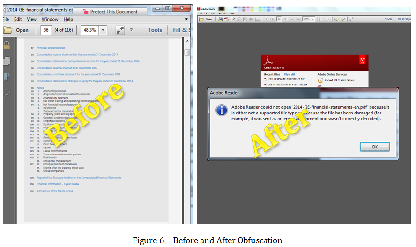Screen dimensions: 416x247
Task: Click the read mode icon in After toolbar
Action: [x=351, y=19]
